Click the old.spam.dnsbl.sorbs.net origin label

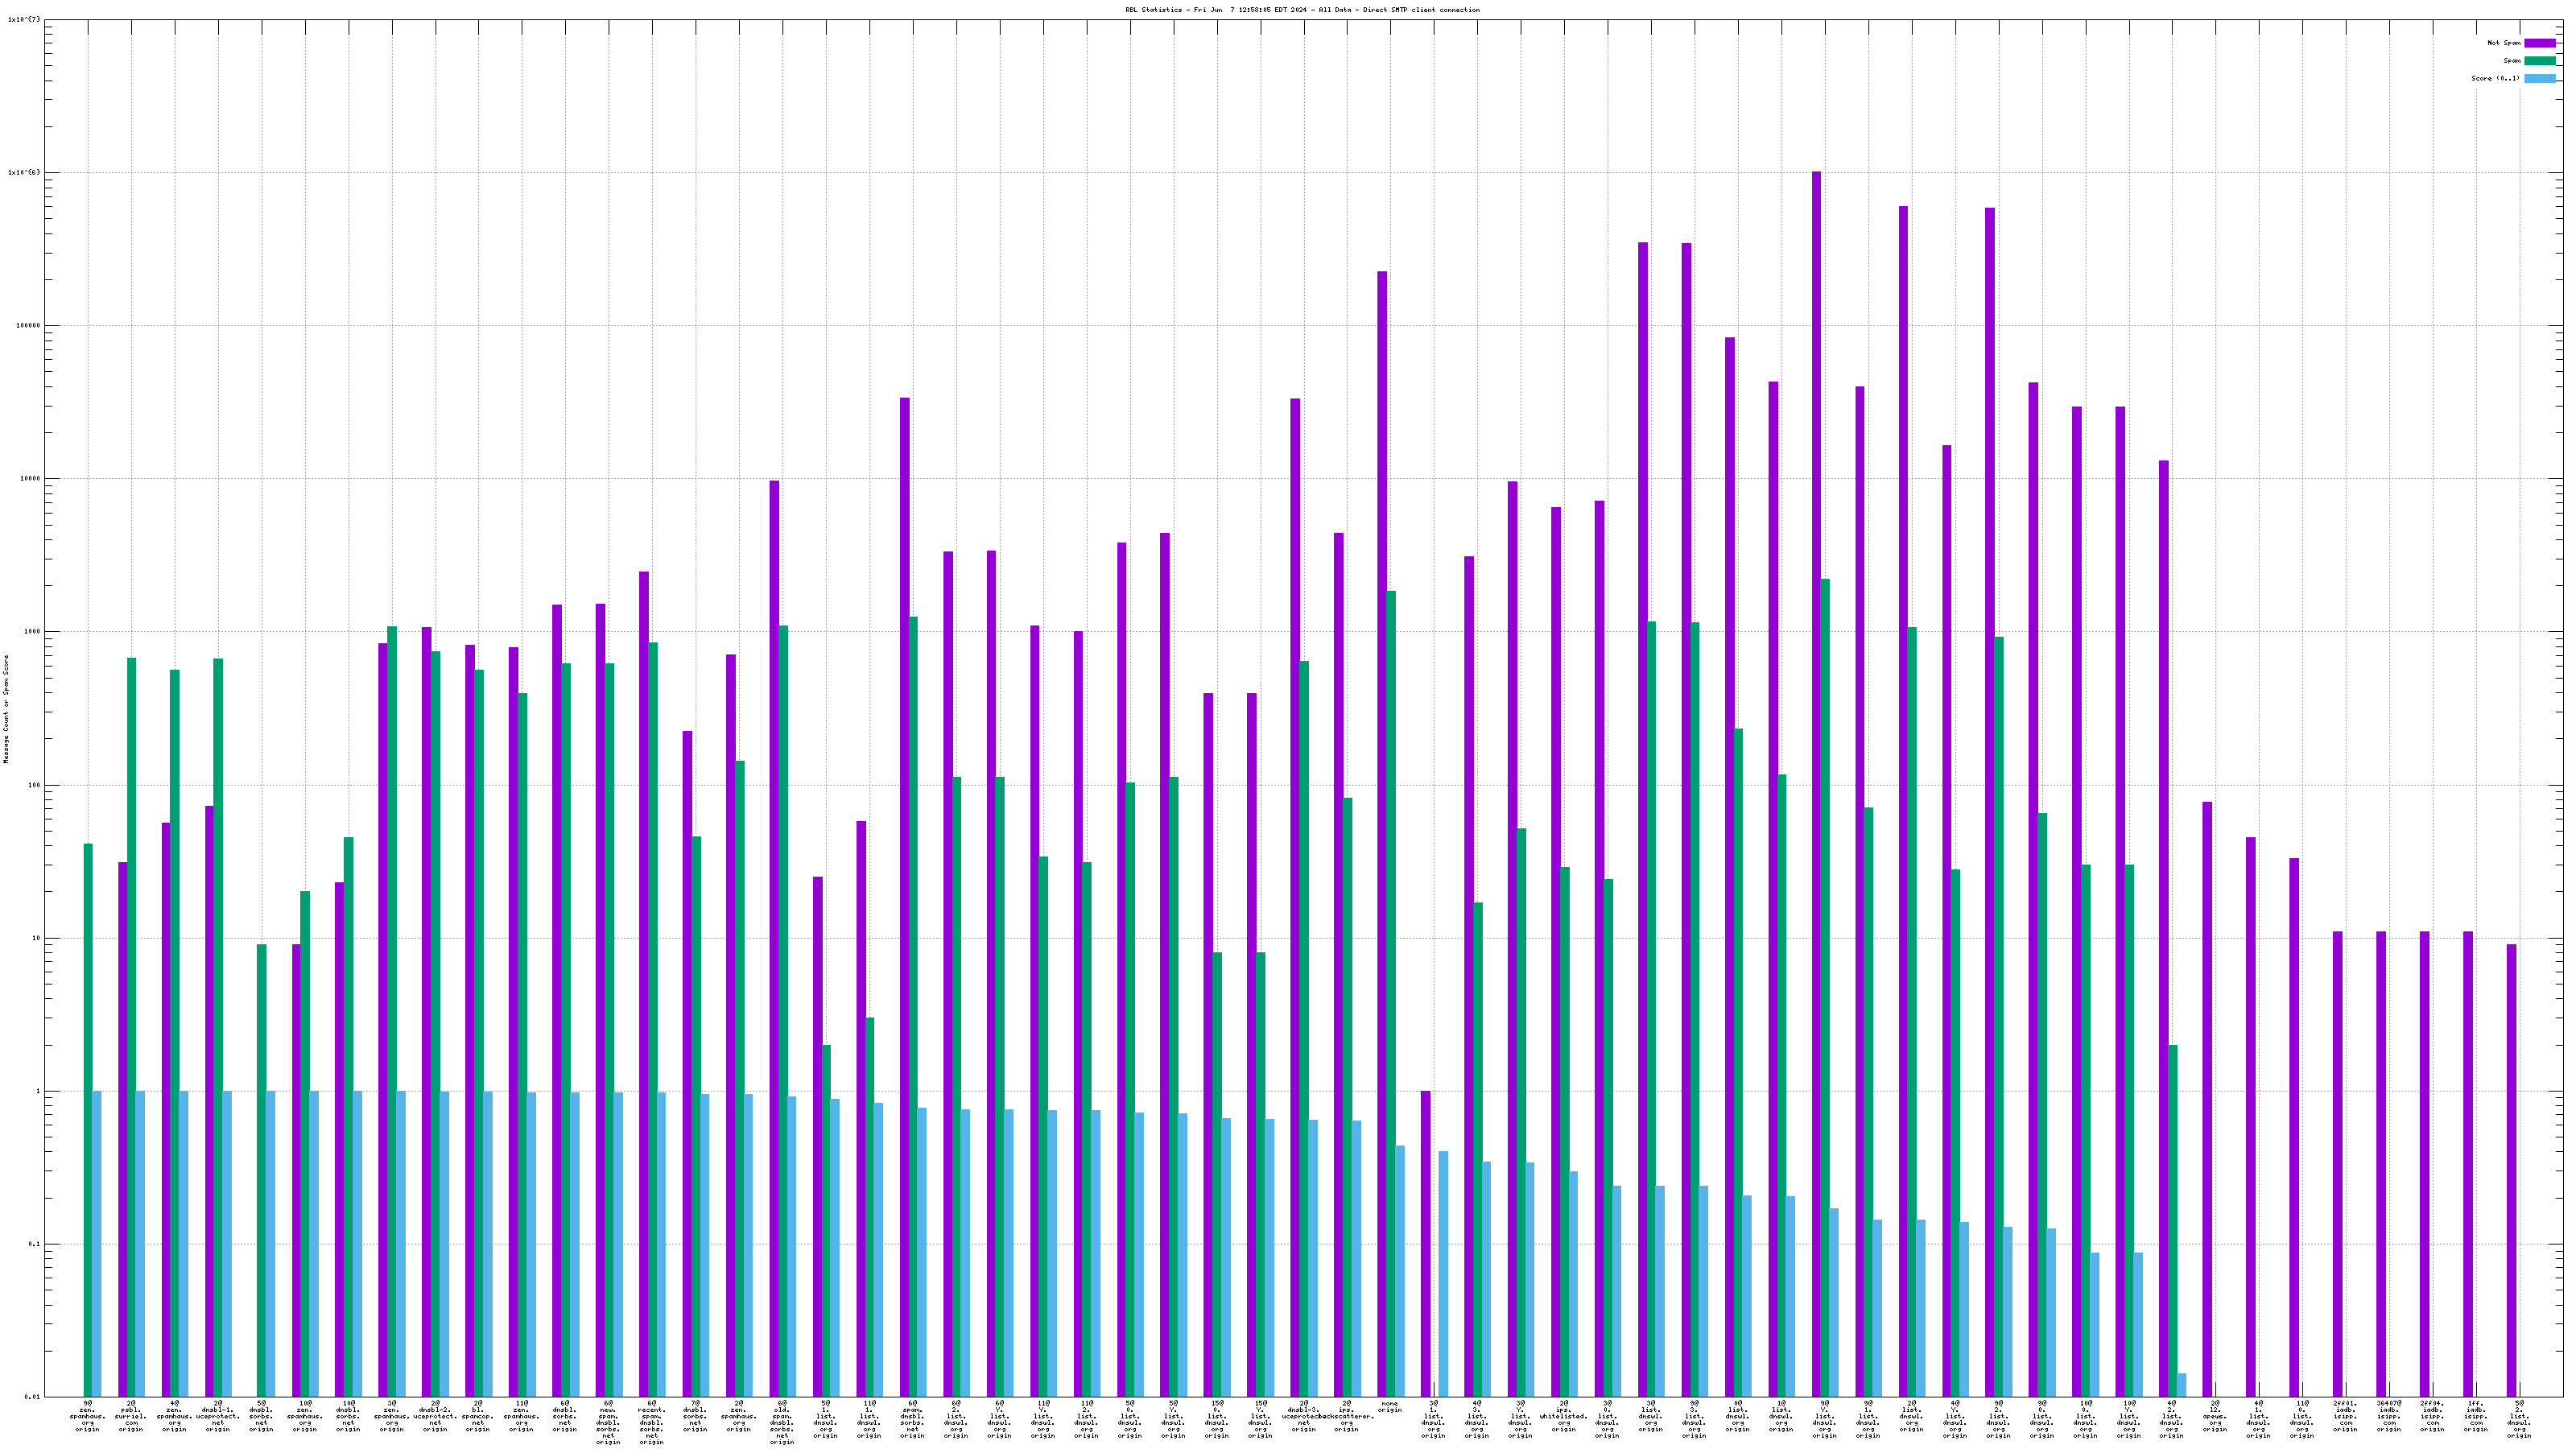point(781,1422)
